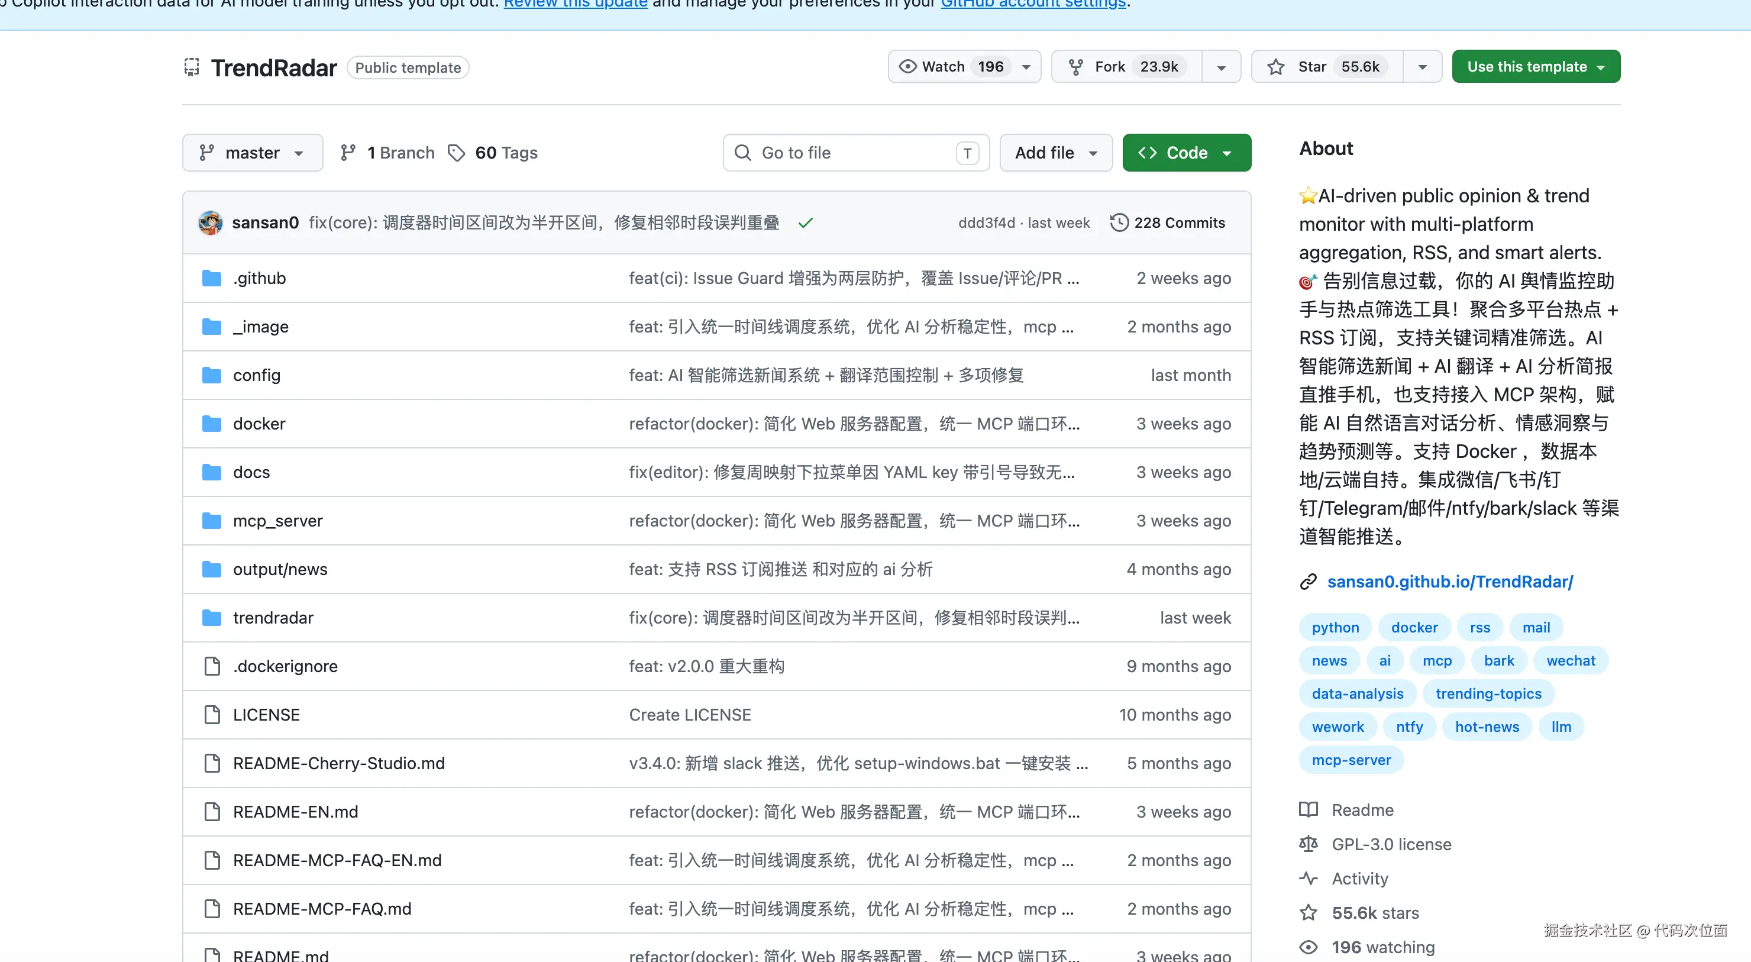Click the python topic tag
The image size is (1751, 962).
(1335, 628)
